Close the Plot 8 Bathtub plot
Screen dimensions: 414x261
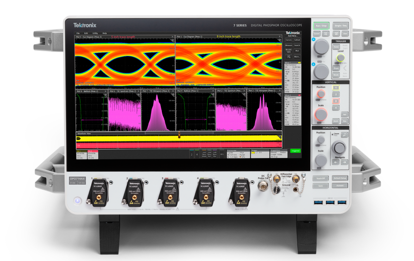[105, 91]
